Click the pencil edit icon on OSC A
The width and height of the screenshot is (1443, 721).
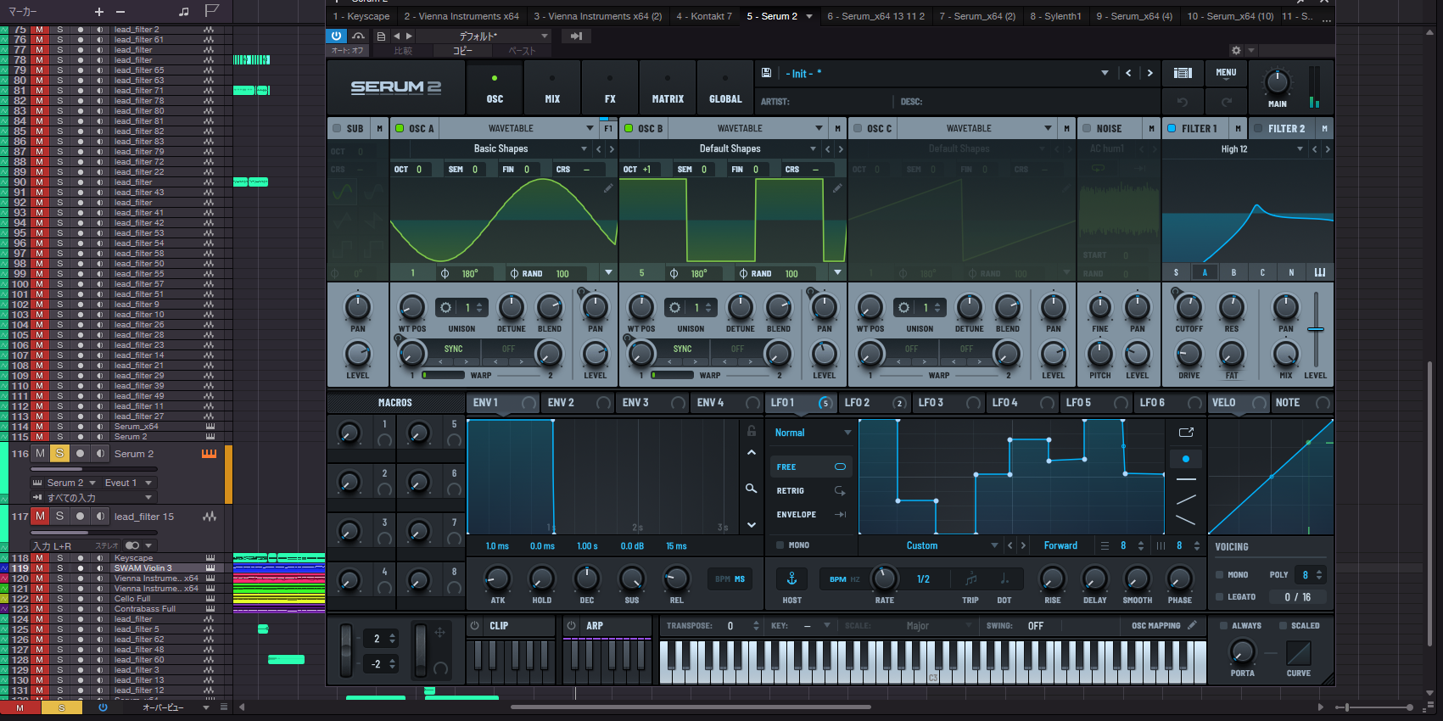click(608, 188)
